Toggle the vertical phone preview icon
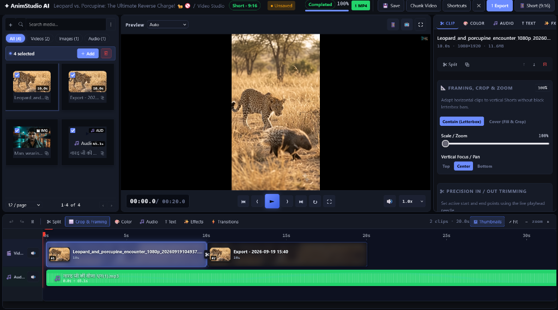This screenshot has width=558, height=310. pyautogui.click(x=393, y=25)
